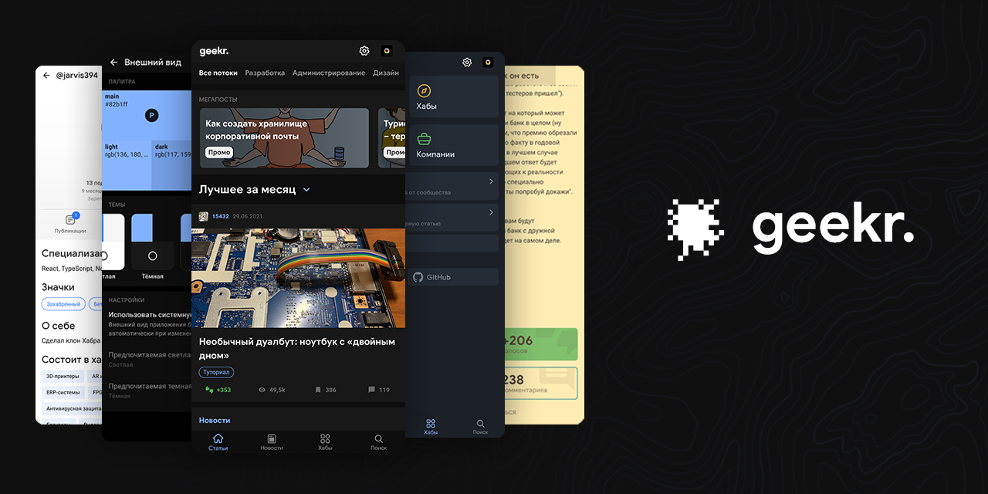Viewport: 988px width, 494px height.
Task: Switch to Разработка tab
Action: tap(265, 73)
